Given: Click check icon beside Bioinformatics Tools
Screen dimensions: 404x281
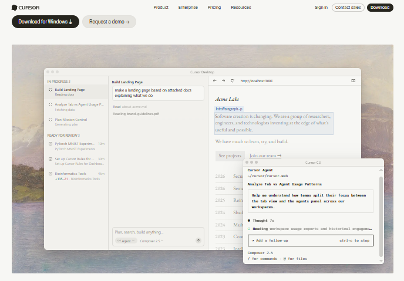Looking at the screenshot, I should pos(51,174).
